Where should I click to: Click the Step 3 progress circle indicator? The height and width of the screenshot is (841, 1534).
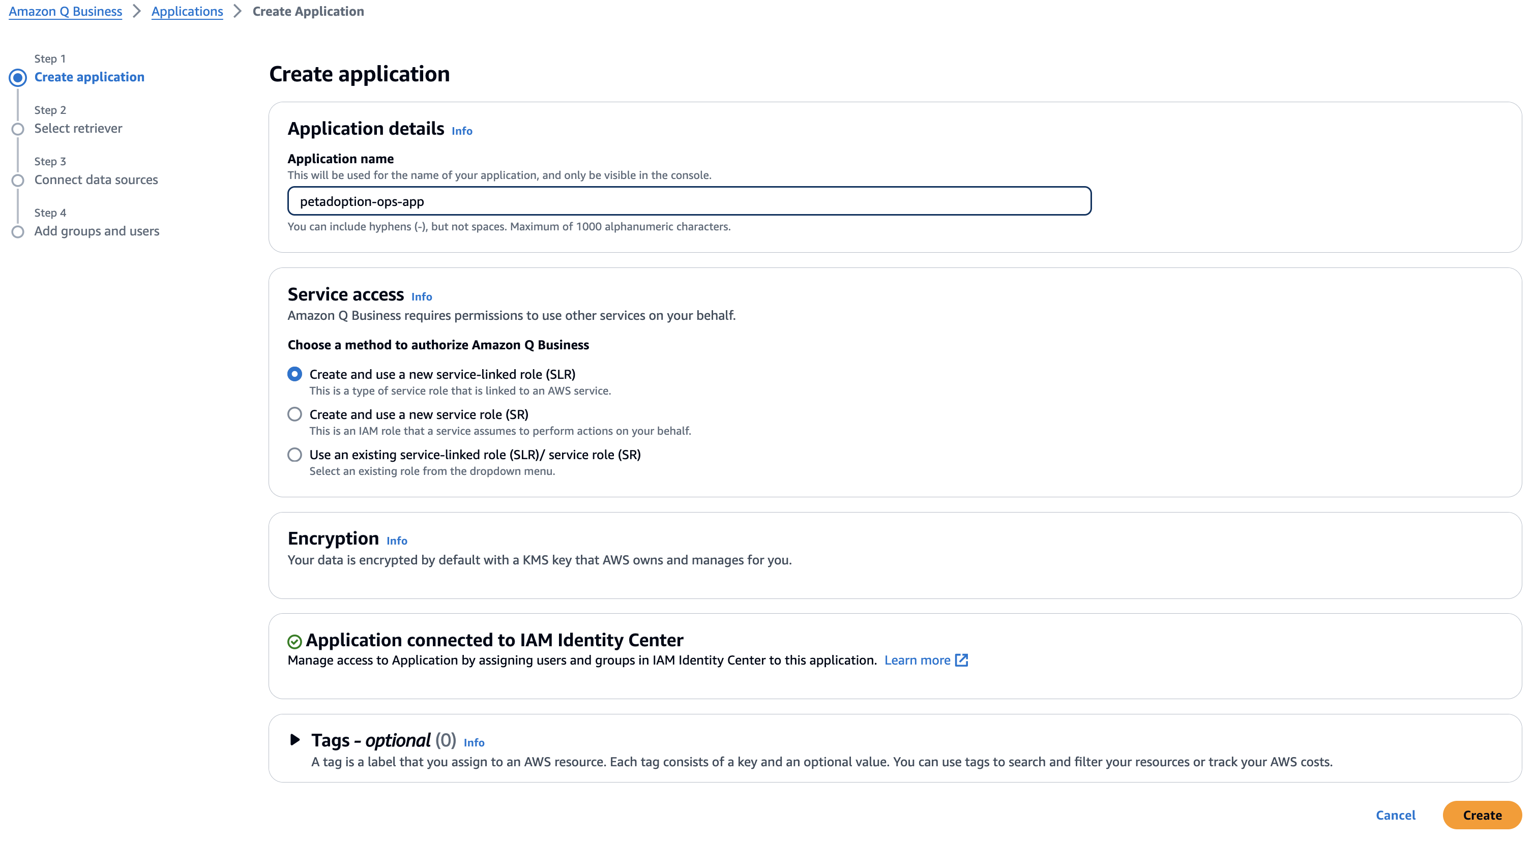pyautogui.click(x=18, y=180)
